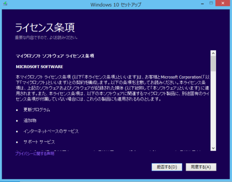Click the Windows 10 setup title bar icon
Viewport: 232px width, 182px height.
[x=5, y=3]
